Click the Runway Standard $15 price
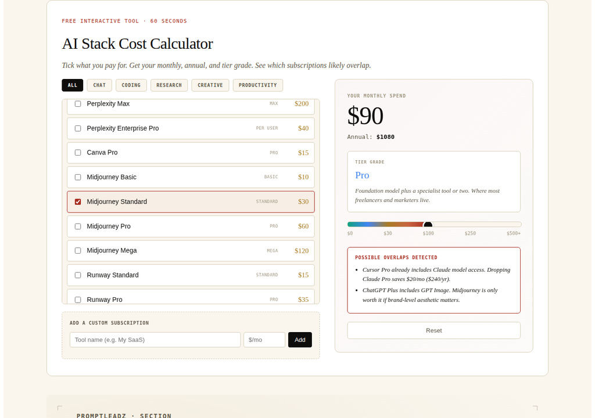The height and width of the screenshot is (418, 595). coord(303,275)
